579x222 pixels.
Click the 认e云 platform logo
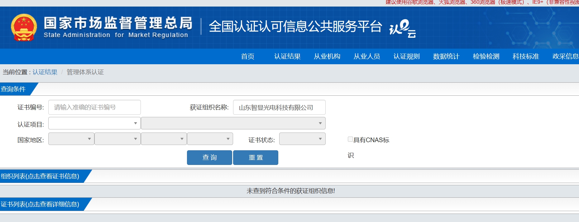pos(403,28)
